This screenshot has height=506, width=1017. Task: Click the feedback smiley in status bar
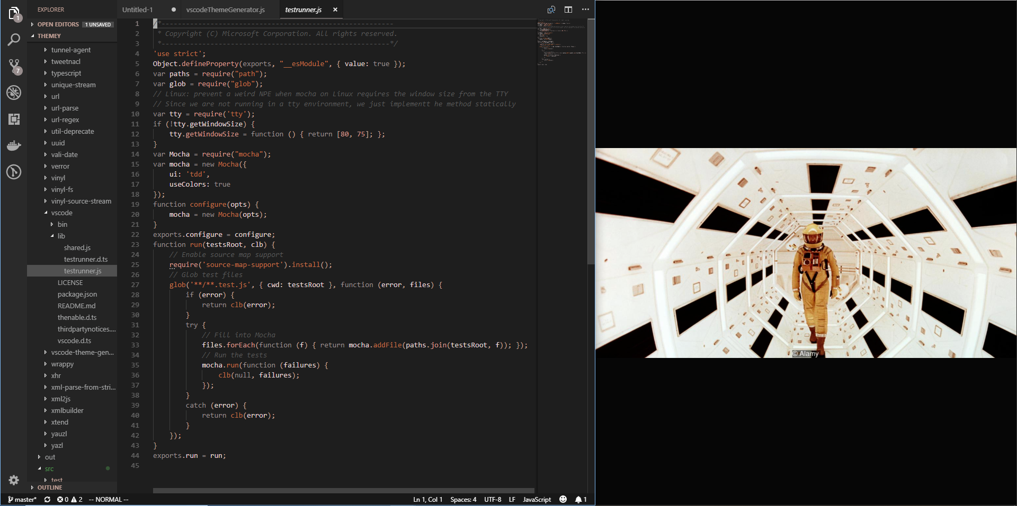pos(563,500)
